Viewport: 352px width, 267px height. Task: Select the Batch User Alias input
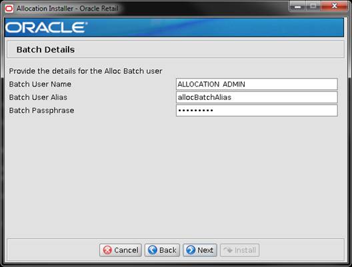coord(257,97)
